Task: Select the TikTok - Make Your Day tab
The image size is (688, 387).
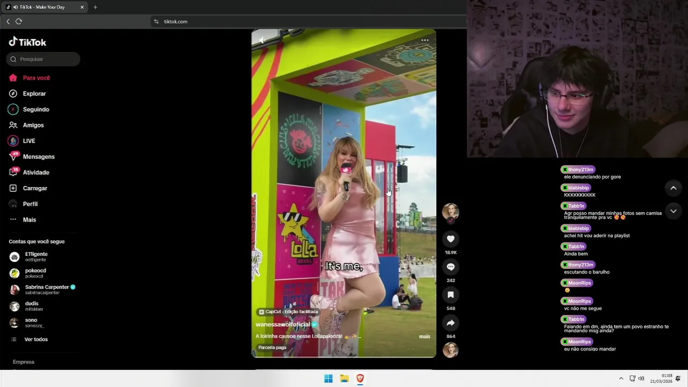Action: [45, 7]
